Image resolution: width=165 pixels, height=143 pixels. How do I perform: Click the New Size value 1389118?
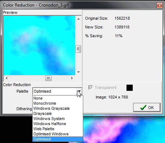(122, 27)
